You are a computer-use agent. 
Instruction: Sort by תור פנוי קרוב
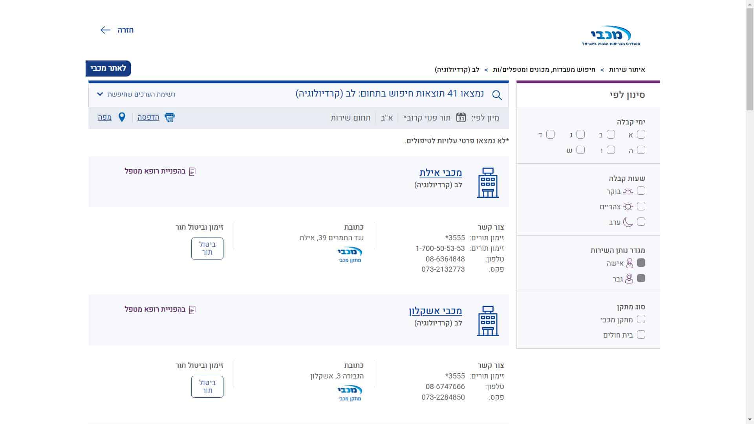tap(427, 118)
